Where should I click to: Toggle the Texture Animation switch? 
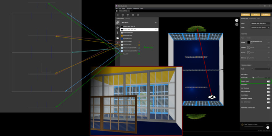[269, 108]
